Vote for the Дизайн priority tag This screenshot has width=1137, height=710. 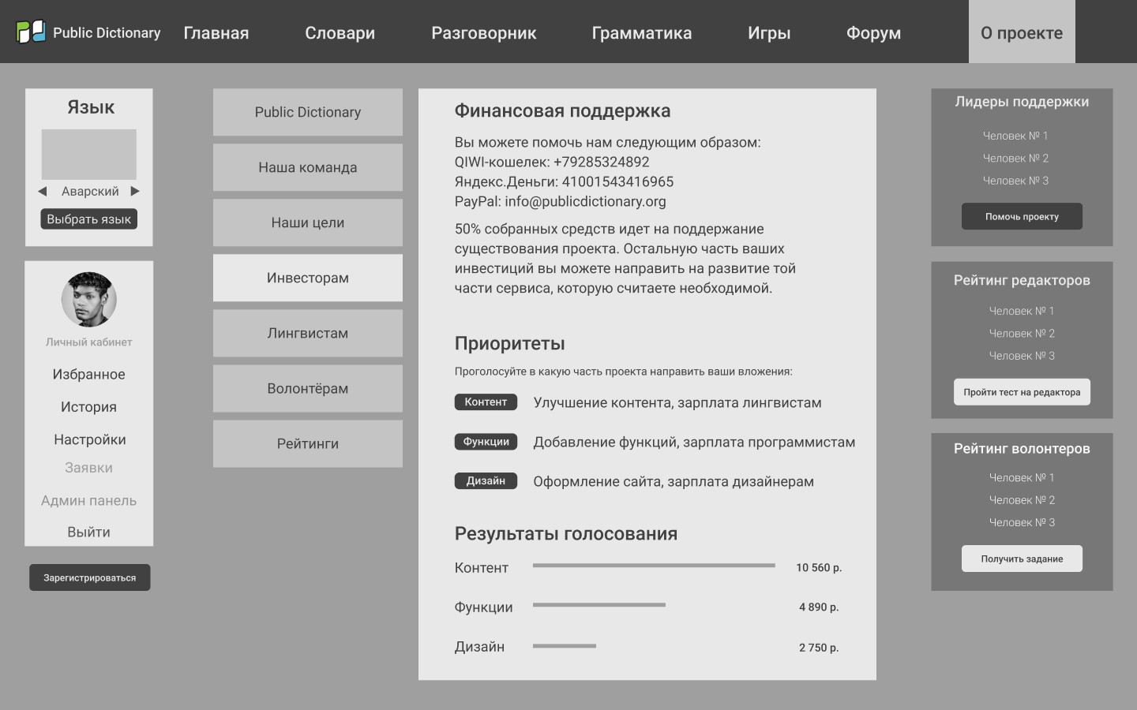486,481
